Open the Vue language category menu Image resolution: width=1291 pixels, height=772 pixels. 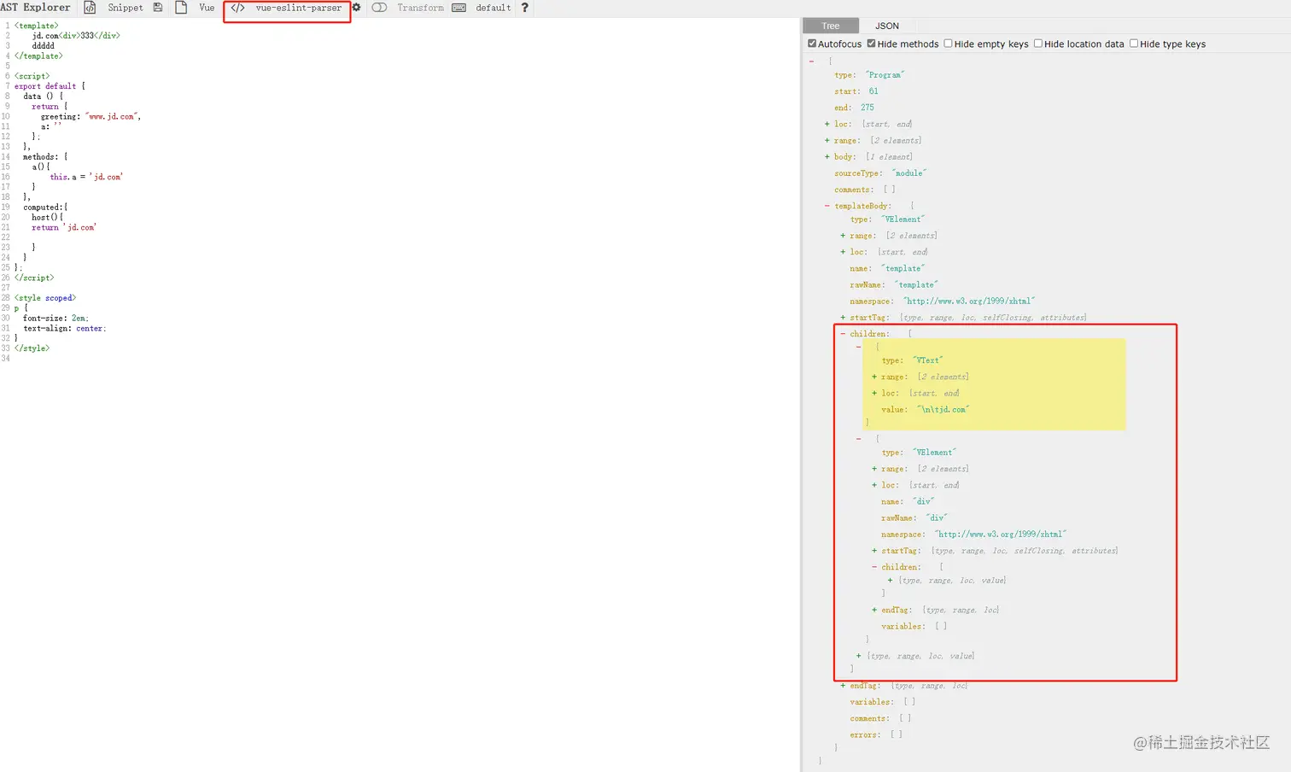(207, 8)
